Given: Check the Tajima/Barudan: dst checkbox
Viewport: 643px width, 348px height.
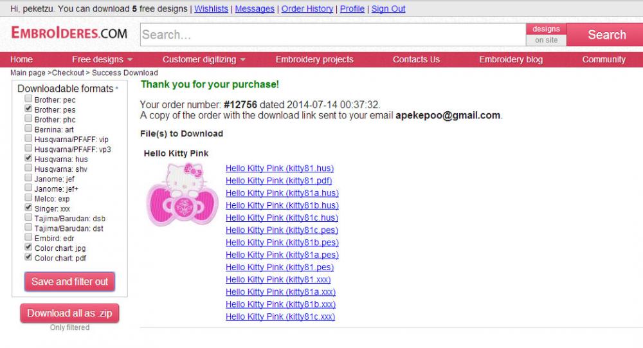Looking at the screenshot, I should tap(28, 228).
